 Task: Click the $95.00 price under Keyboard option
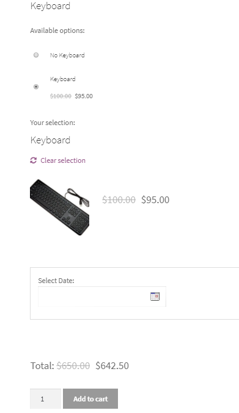pyautogui.click(x=84, y=96)
